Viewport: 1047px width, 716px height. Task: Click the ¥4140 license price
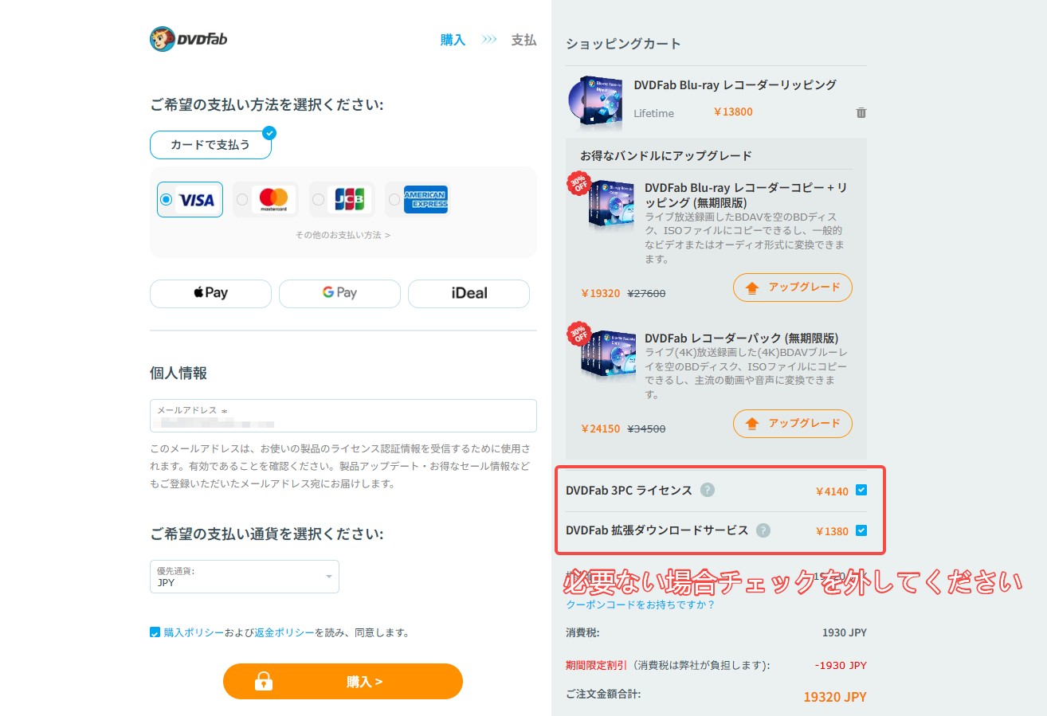pos(832,491)
